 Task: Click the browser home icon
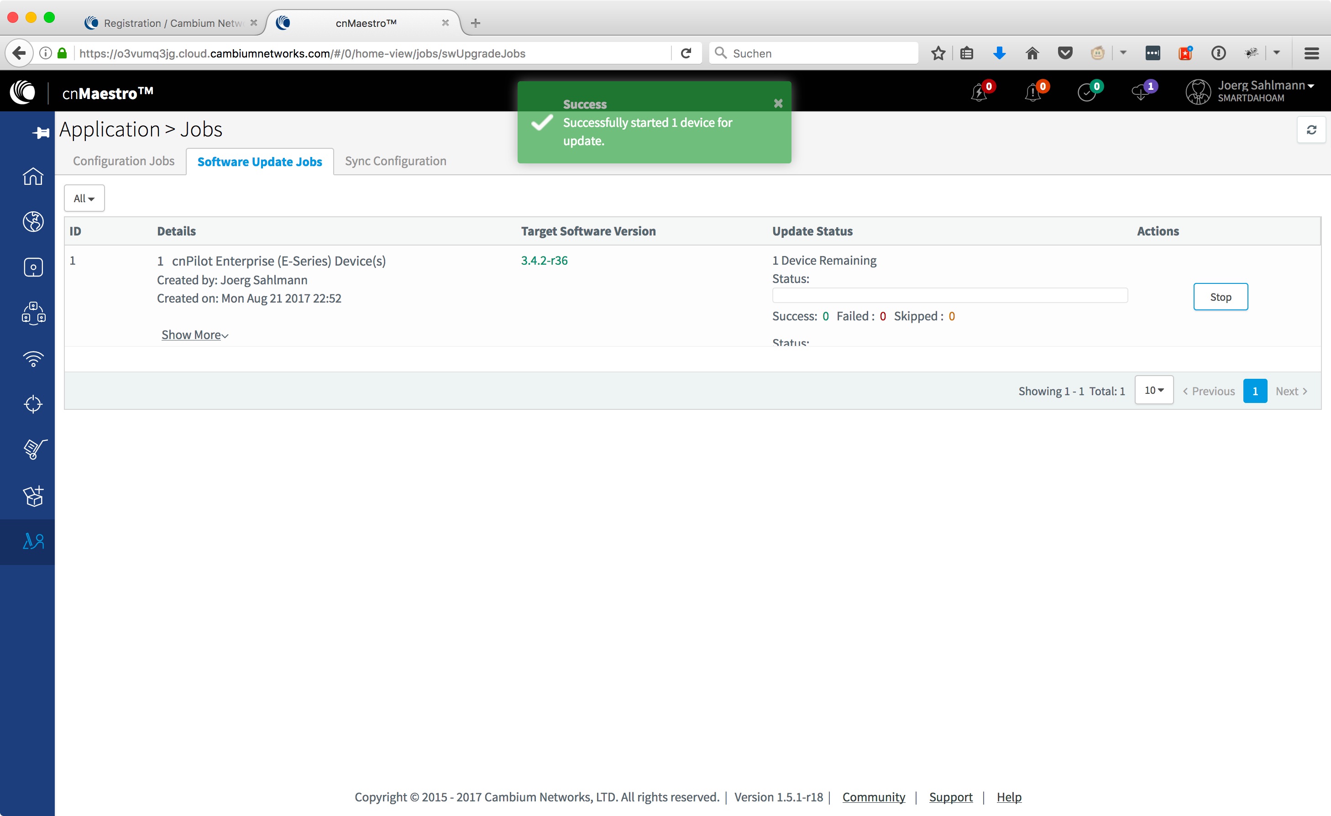[1032, 53]
